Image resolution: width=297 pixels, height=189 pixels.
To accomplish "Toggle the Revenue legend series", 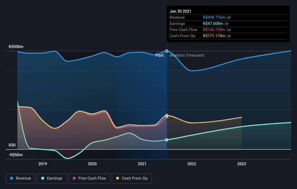I will 21,179.
